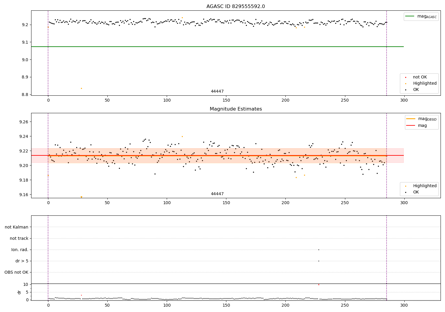Click the 'OK' legend entry in the top plot
Image resolution: width=445 pixels, height=312 pixels.
tap(416, 90)
